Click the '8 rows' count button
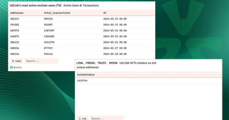 click(x=16, y=61)
